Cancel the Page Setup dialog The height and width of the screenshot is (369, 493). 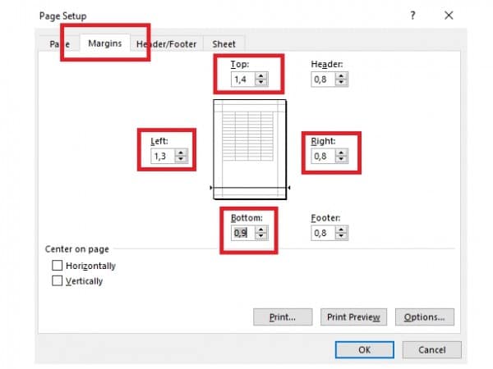[x=431, y=349]
